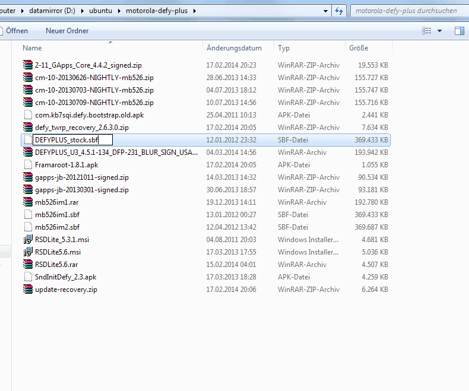Select file name update-recovery.zip
Image resolution: width=469 pixels, height=391 pixels.
66,290
